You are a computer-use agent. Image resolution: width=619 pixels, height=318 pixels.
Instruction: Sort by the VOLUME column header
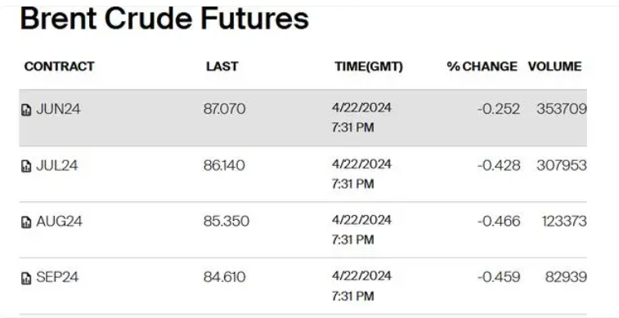554,66
